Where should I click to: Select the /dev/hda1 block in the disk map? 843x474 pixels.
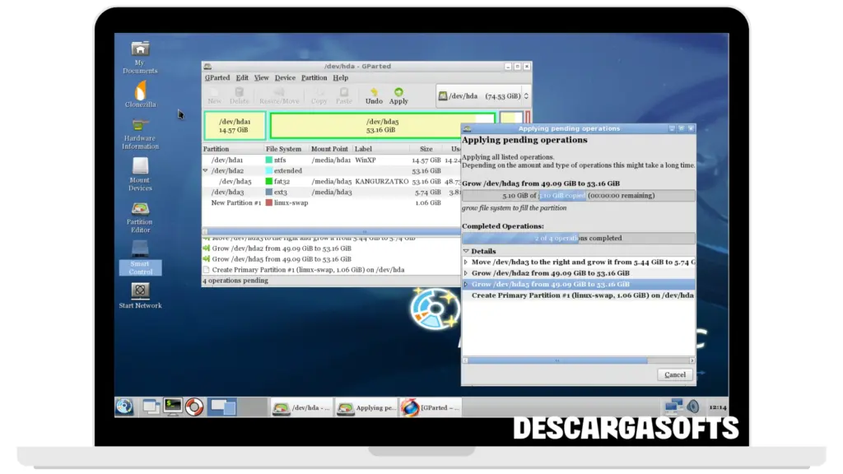click(x=235, y=126)
